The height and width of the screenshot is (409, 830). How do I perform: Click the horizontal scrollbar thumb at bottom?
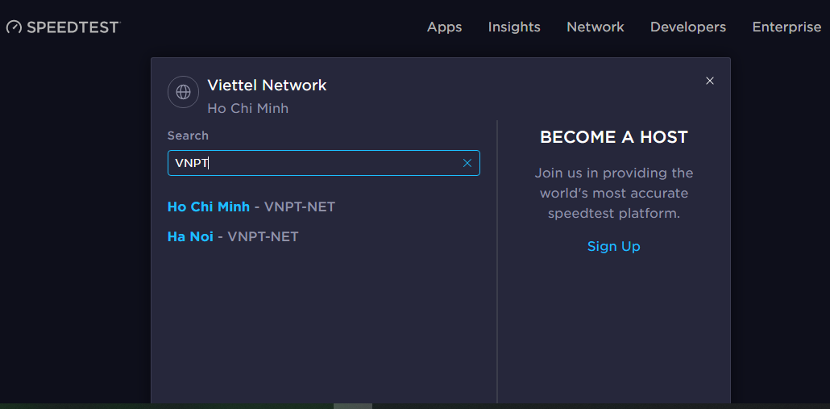click(x=353, y=406)
